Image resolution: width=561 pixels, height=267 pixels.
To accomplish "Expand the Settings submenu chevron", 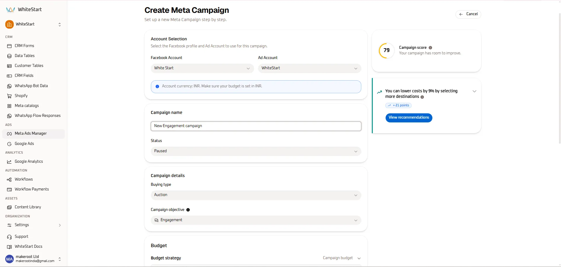I will [60, 225].
